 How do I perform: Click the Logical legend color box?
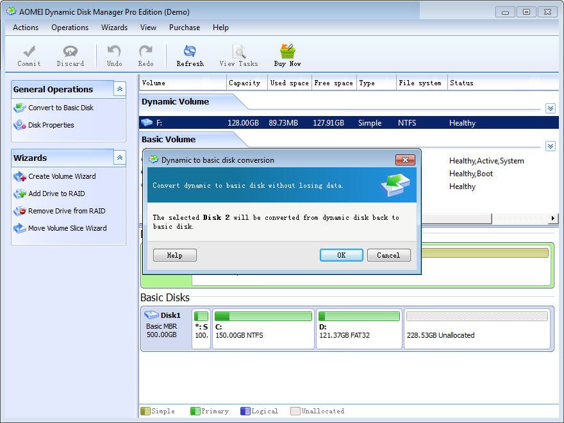click(245, 411)
